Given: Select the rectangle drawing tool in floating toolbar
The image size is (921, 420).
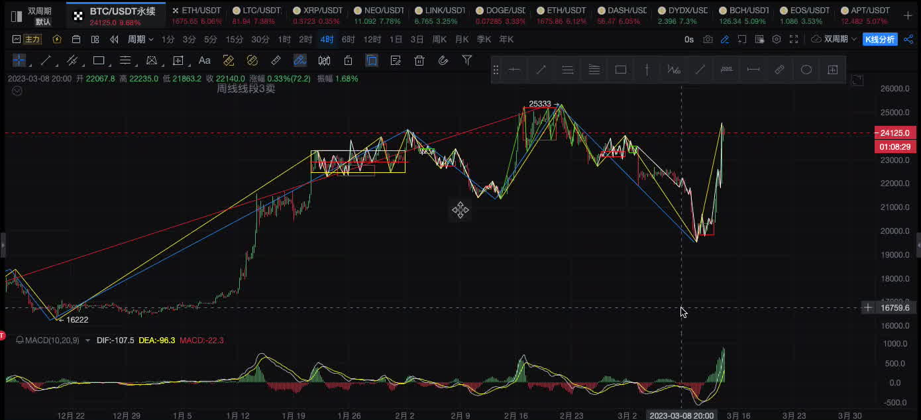Looking at the screenshot, I should (620, 70).
